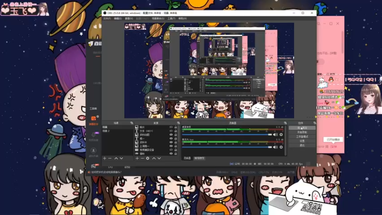The height and width of the screenshot is (215, 382).
Task: Open desktop audio settings gear
Action: pyautogui.click(x=281, y=135)
